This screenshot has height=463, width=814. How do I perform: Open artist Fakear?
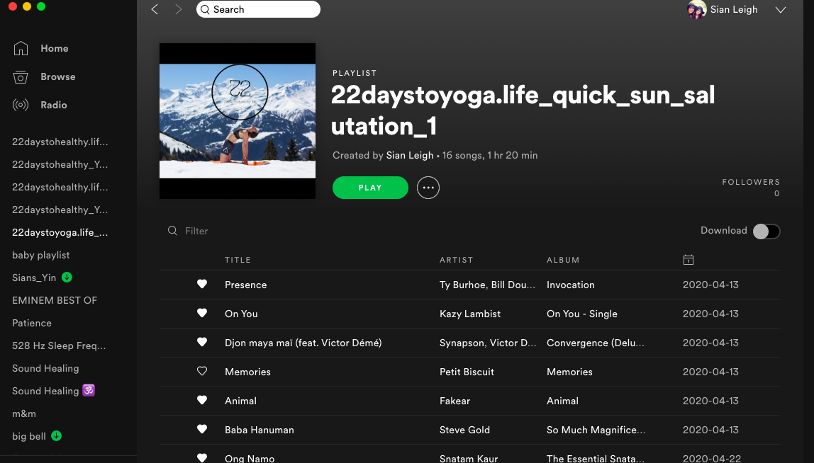(455, 401)
